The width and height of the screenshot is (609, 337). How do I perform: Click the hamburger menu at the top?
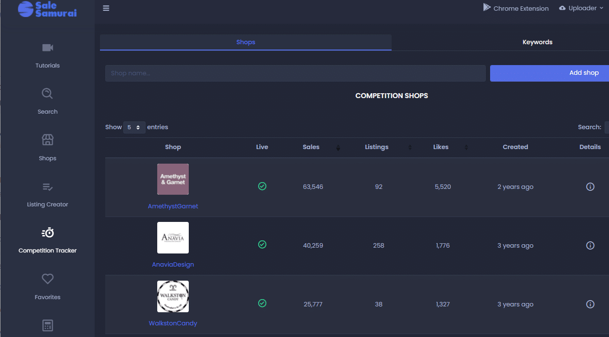pos(106,8)
